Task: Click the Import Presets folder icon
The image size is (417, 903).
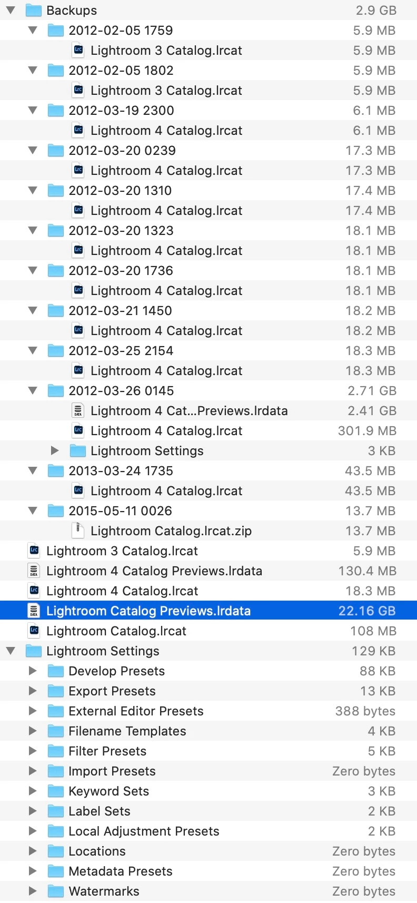Action: click(x=56, y=771)
